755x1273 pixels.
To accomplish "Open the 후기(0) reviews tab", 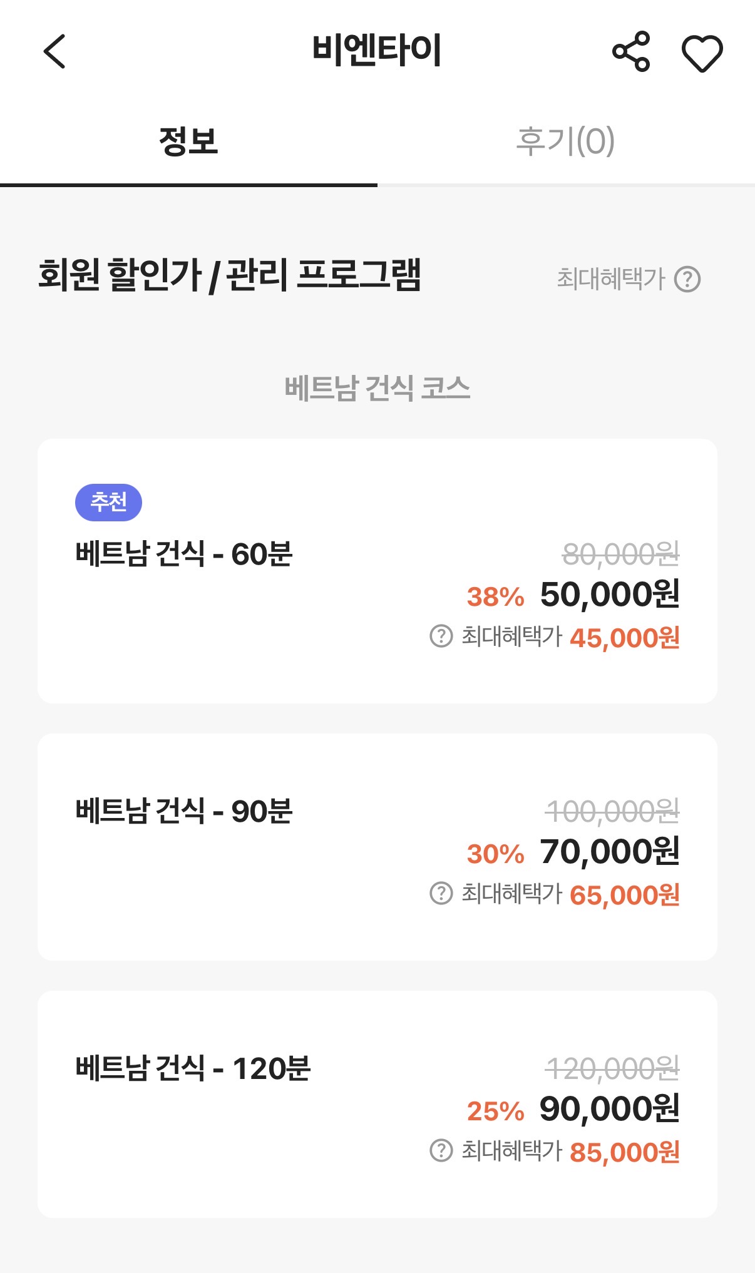I will 565,141.
